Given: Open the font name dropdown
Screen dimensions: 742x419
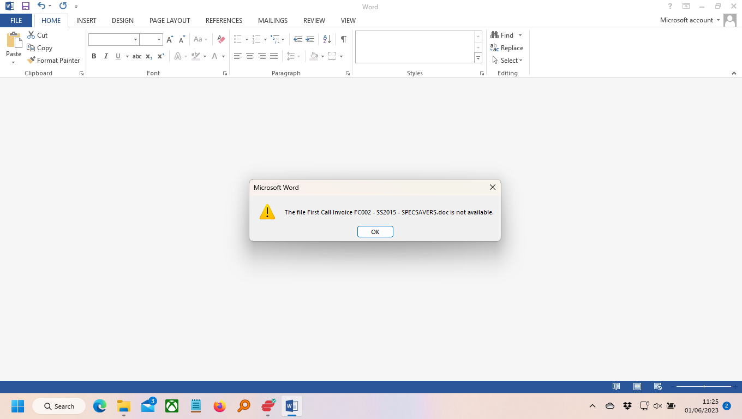Looking at the screenshot, I should point(135,39).
